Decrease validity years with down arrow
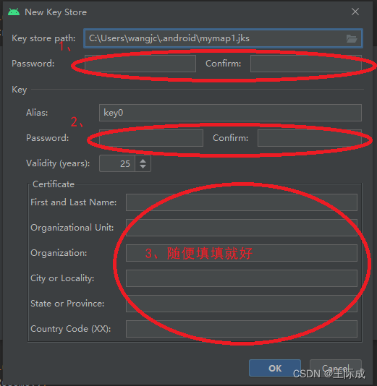 (x=143, y=167)
